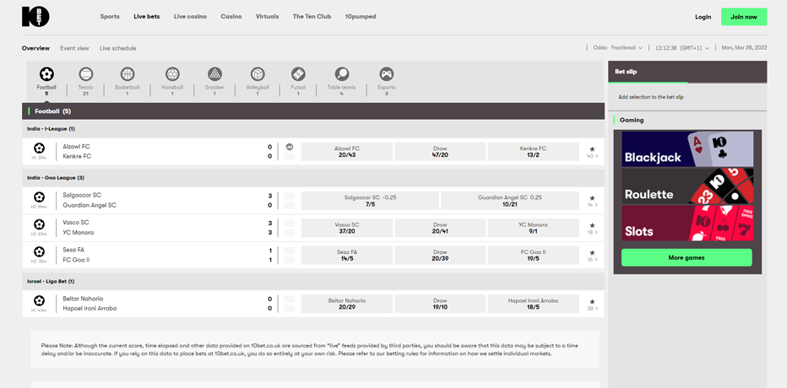The image size is (787, 388).
Task: Select the Volleyball sport icon
Action: (258, 75)
